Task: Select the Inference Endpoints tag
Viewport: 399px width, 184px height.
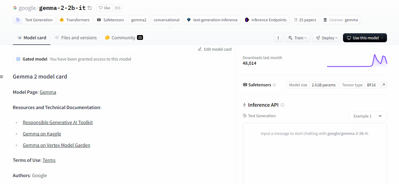Action: 266,20
